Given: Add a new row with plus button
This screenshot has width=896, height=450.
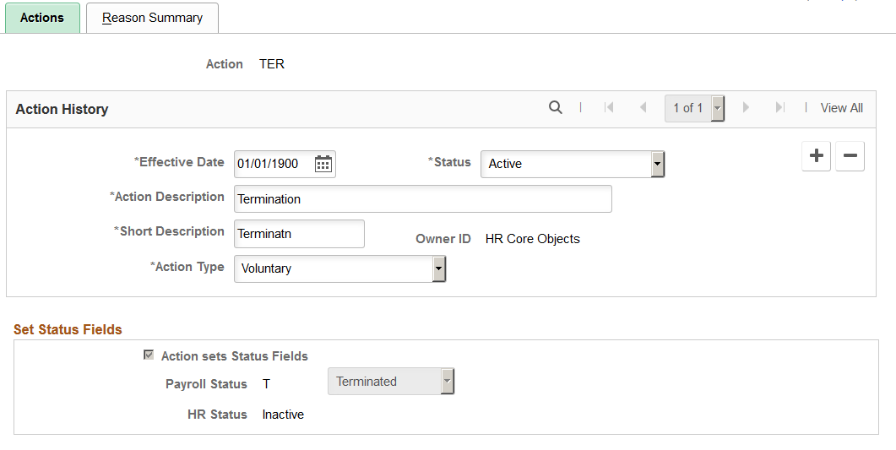Looking at the screenshot, I should pyautogui.click(x=816, y=156).
